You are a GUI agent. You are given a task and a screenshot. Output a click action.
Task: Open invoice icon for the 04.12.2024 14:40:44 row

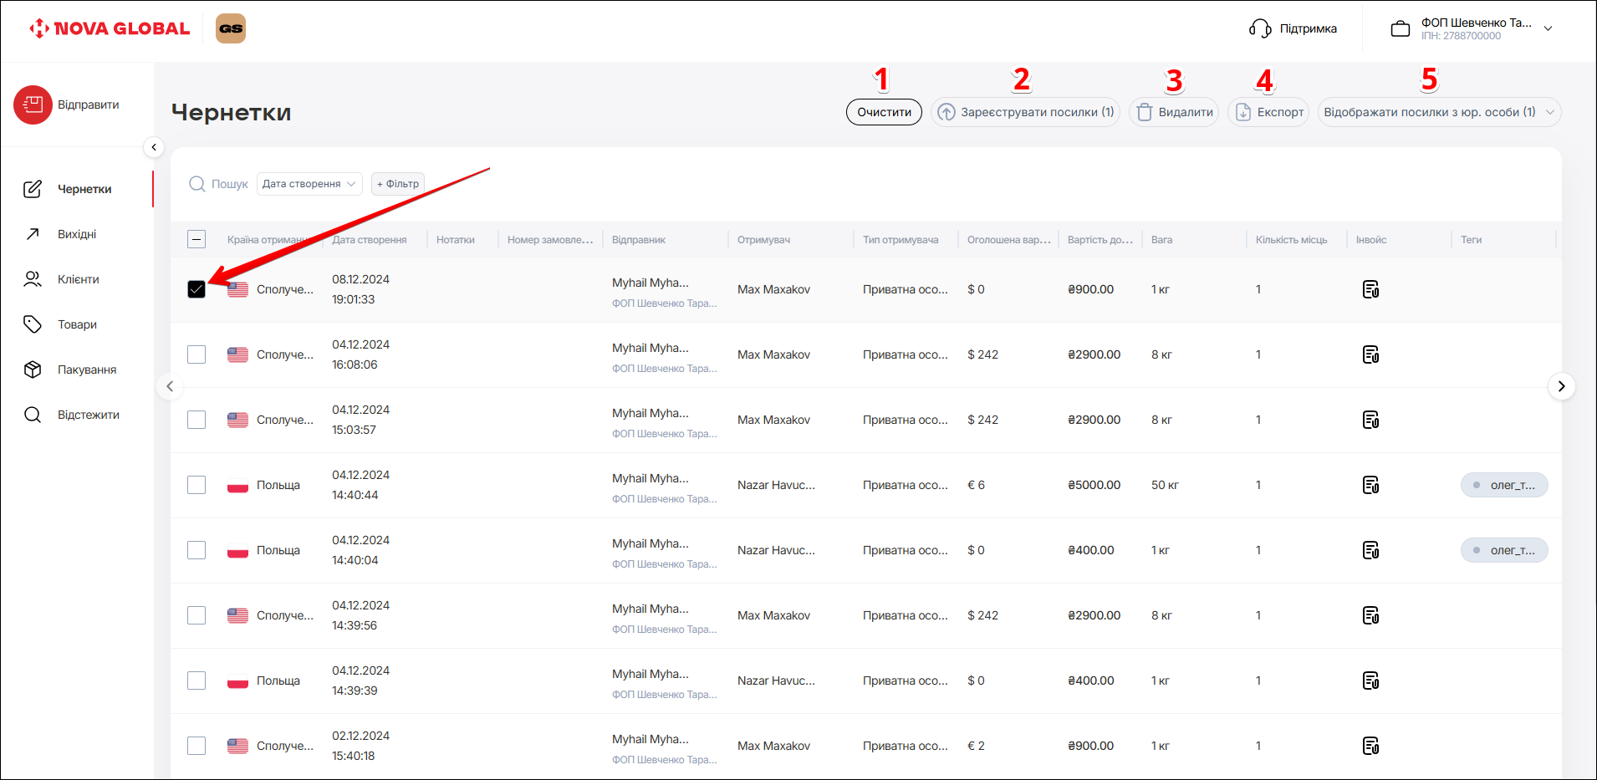pos(1370,485)
